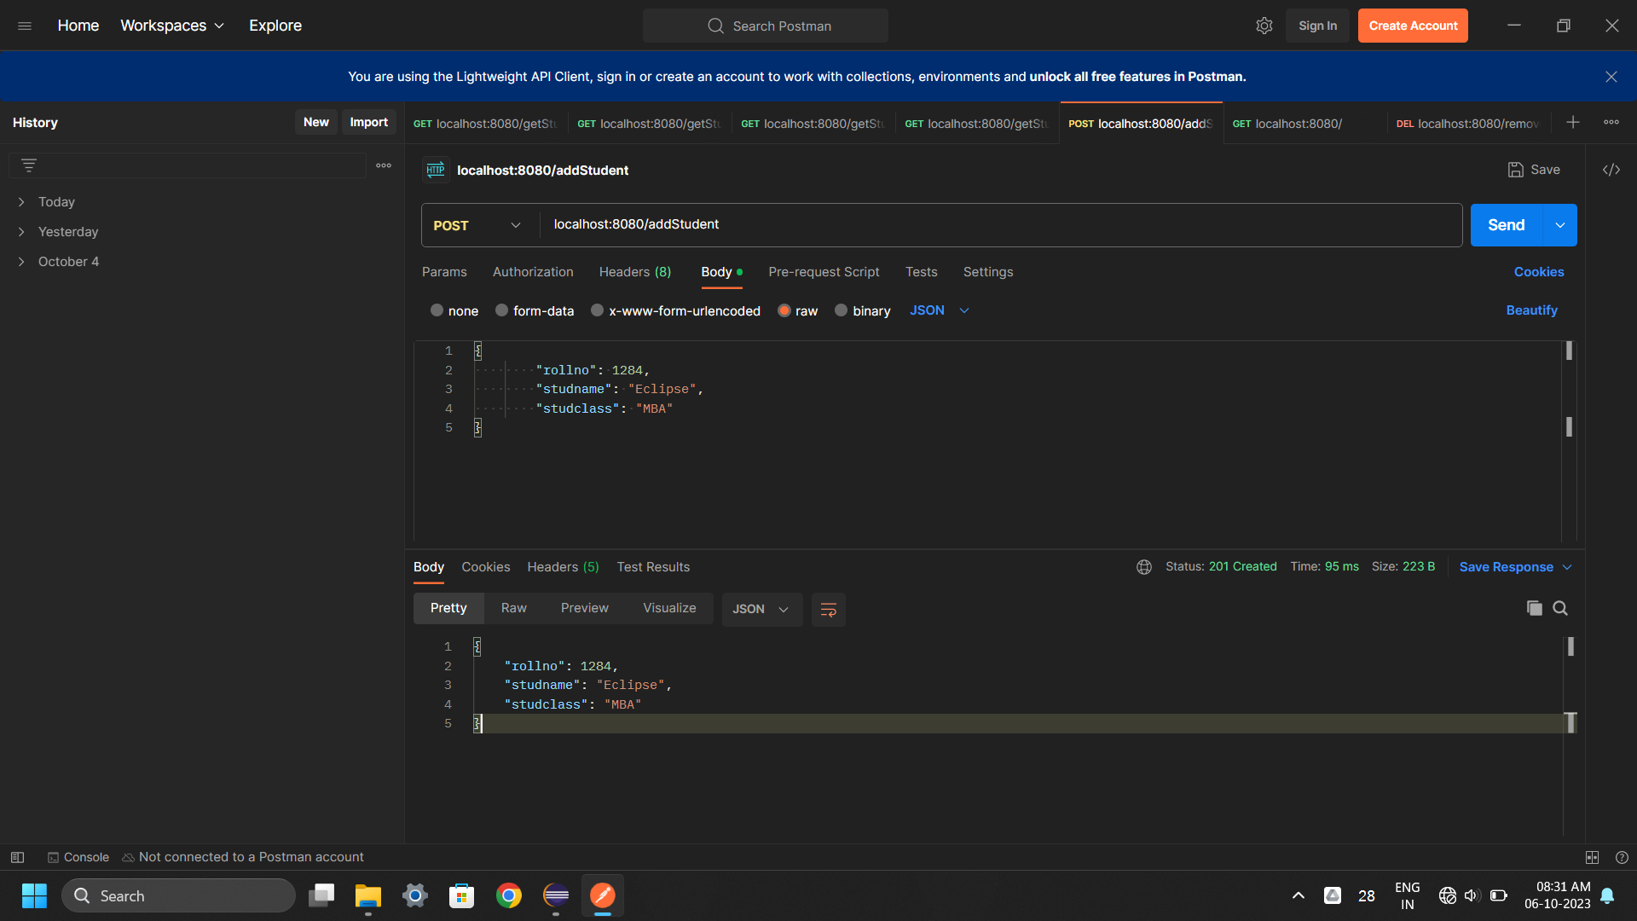Open the POST method dropdown

coord(478,225)
